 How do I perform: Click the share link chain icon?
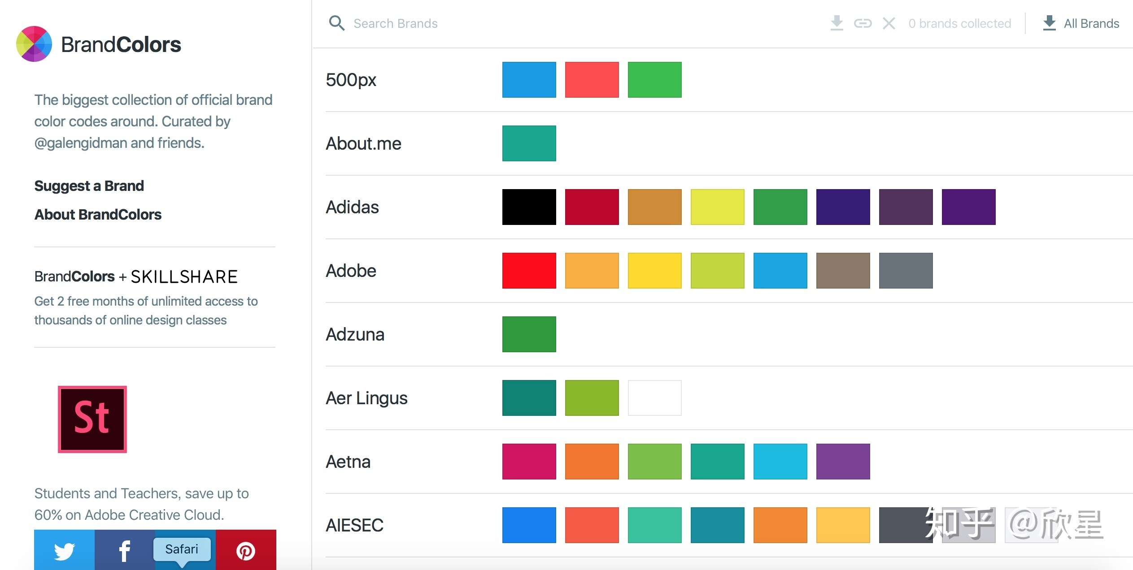pyautogui.click(x=863, y=23)
